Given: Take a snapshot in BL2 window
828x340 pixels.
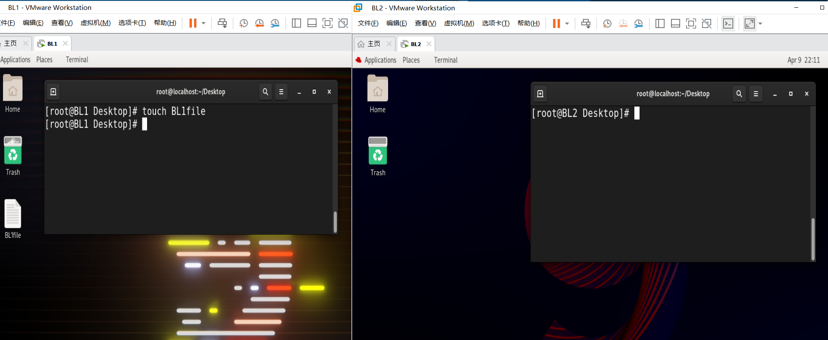Looking at the screenshot, I should click(607, 24).
